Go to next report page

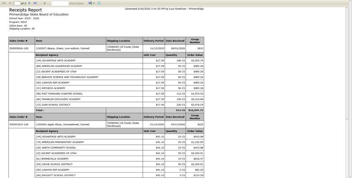pos(29,3)
